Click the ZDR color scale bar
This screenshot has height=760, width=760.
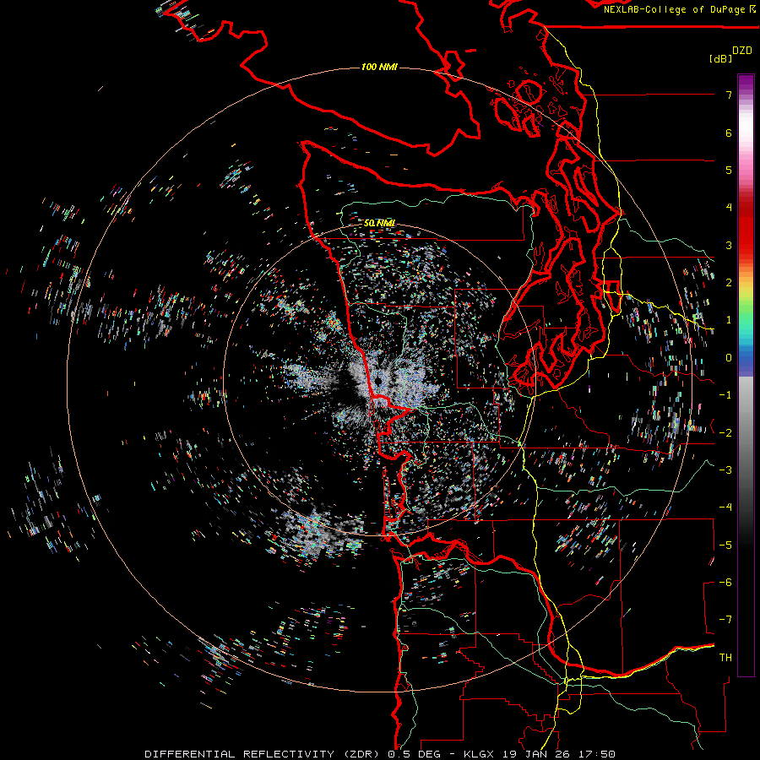[746, 375]
